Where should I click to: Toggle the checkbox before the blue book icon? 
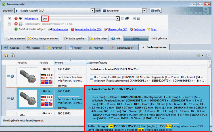122,19
